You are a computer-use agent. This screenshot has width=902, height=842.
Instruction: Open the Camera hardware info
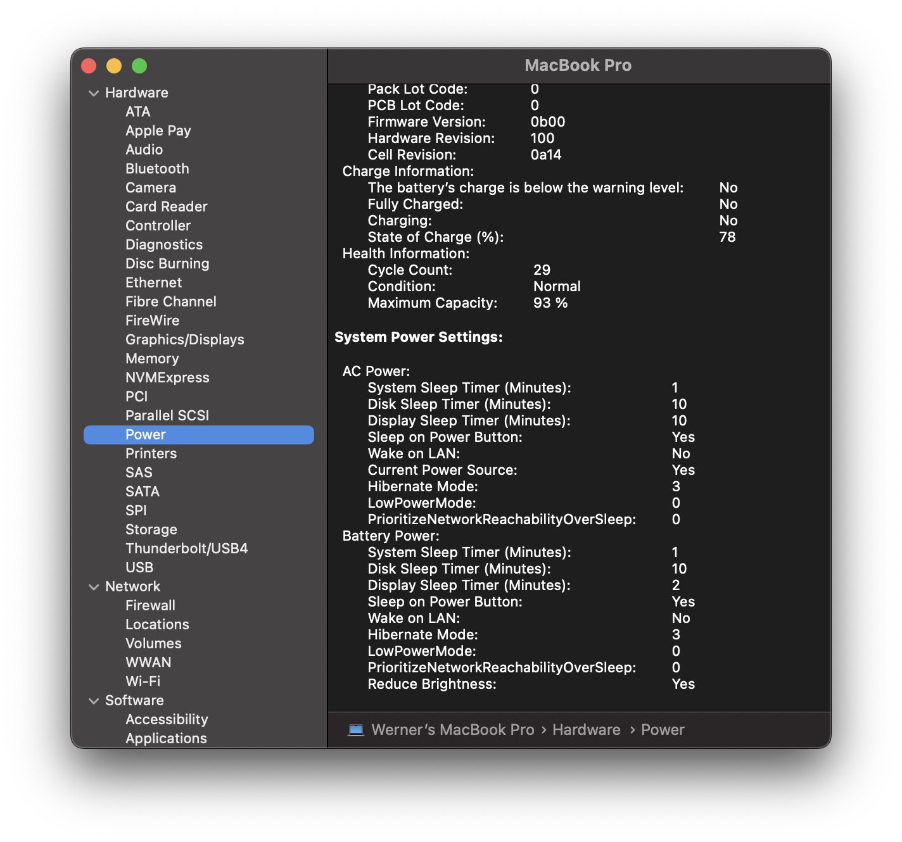[x=151, y=187]
